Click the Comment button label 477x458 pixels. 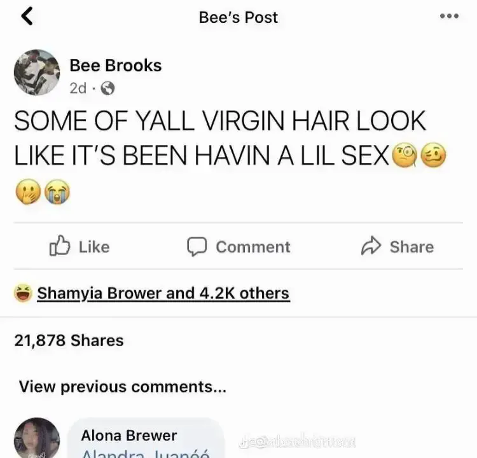[253, 247]
